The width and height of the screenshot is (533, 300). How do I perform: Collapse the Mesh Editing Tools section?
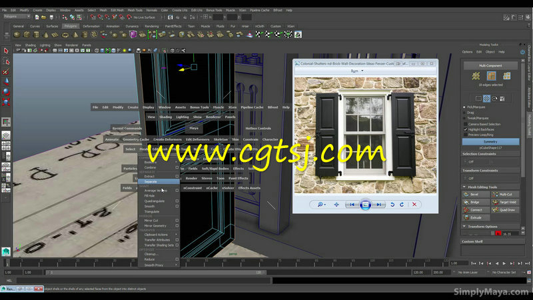pos(464,187)
